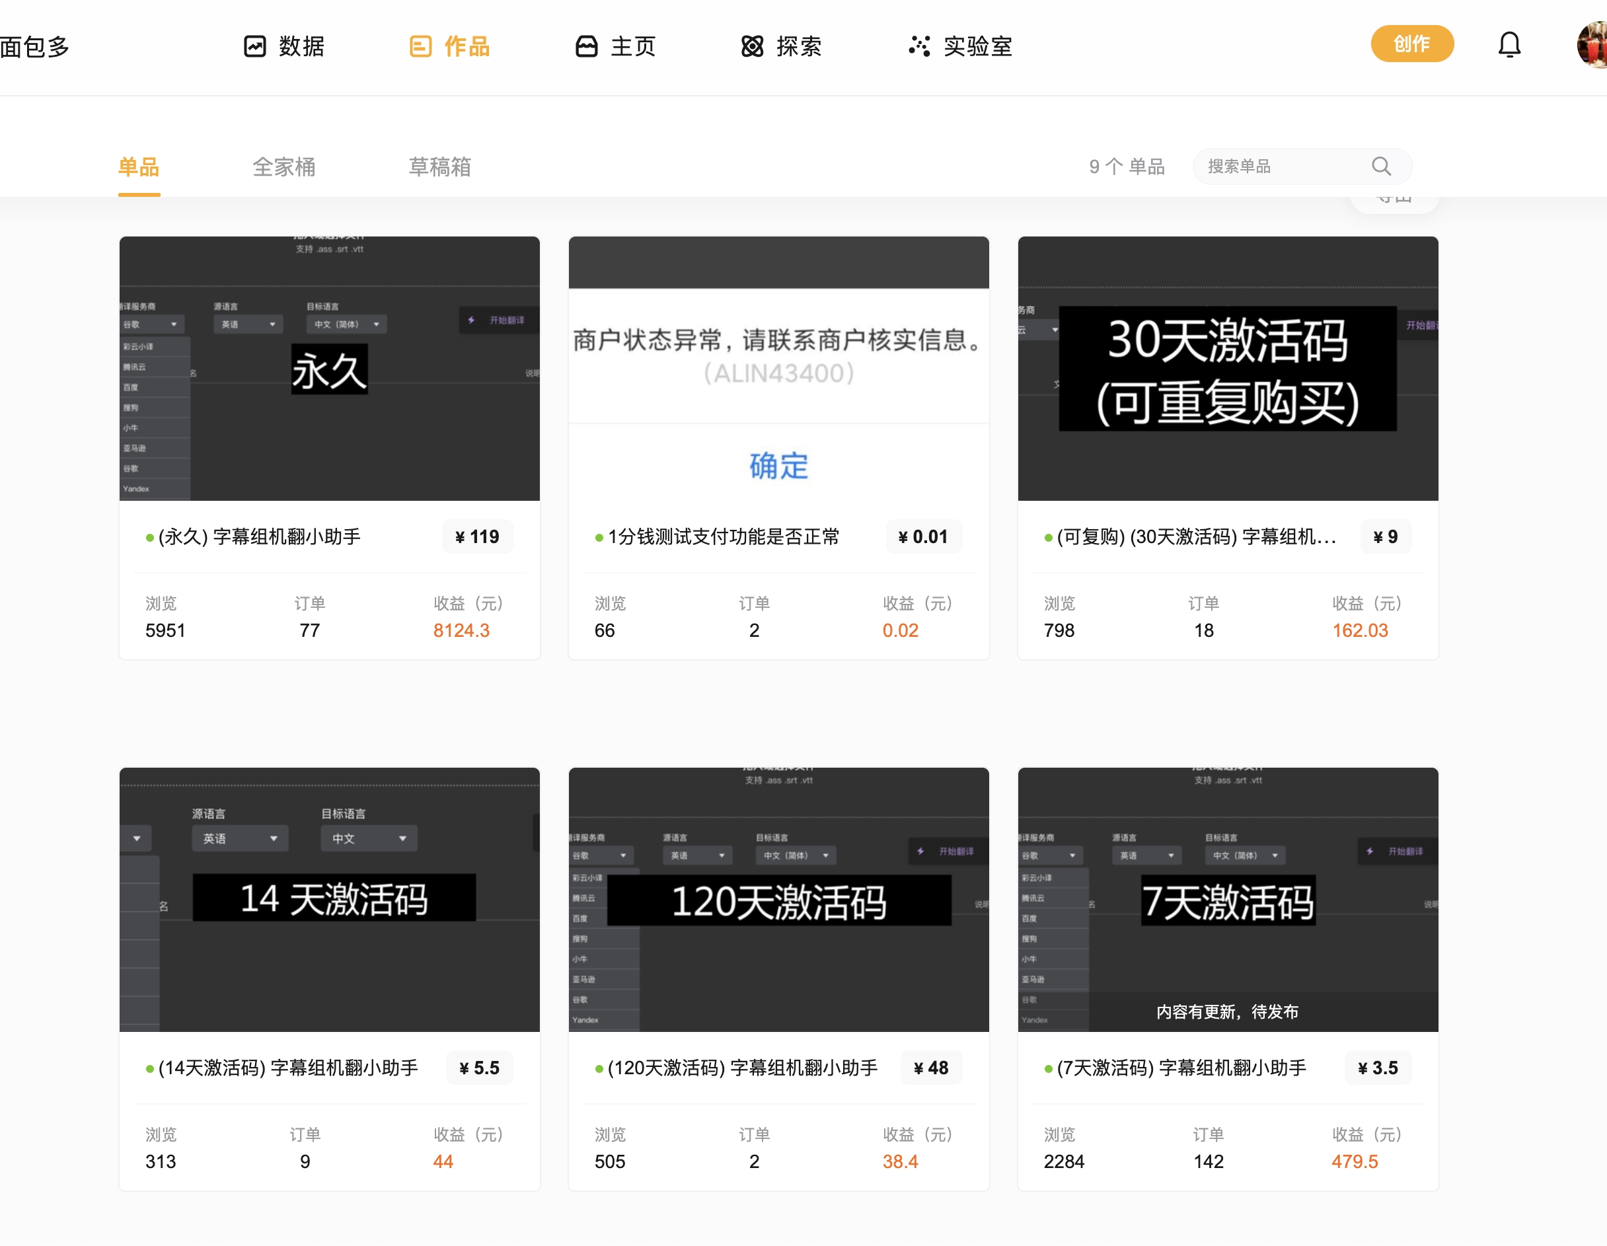This screenshot has width=1607, height=1246.
Task: Click the 数据 chart icon
Action: [x=254, y=46]
